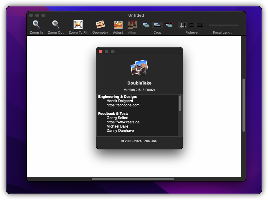Viewport: 268px width, 200px height.
Task: Click the Align magnet icon
Action: coord(132,25)
